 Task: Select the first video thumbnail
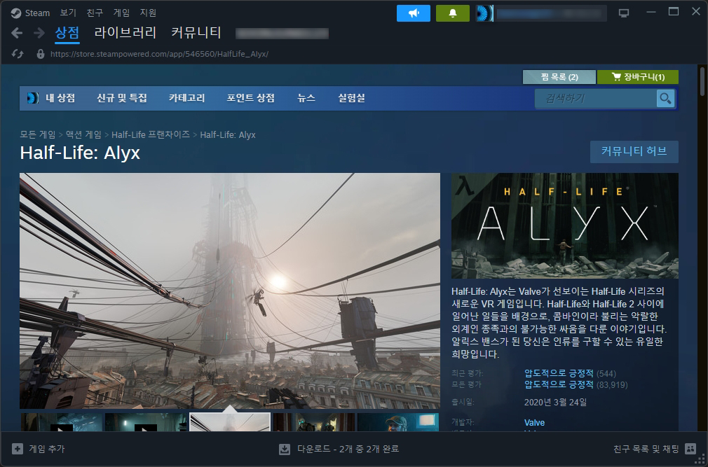pyautogui.click(x=62, y=422)
